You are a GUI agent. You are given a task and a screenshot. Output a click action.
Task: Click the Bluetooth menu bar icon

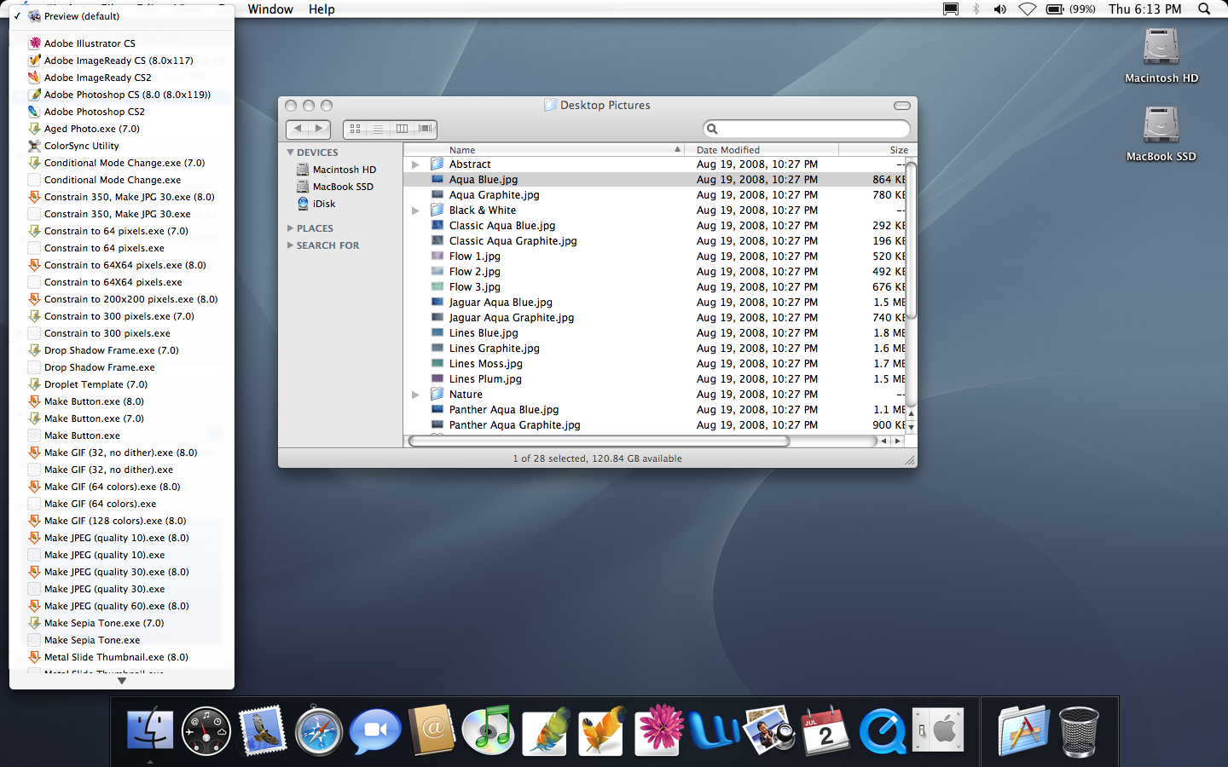pyautogui.click(x=976, y=9)
